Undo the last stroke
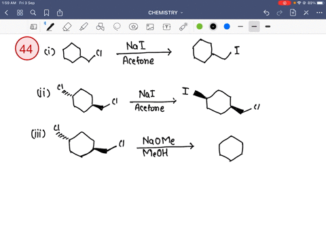The height and width of the screenshot is (244, 326). [x=266, y=13]
